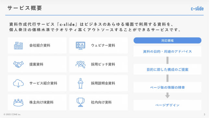Click the サービス概要 slide title
This screenshot has height=118, width=209.
pyautogui.click(x=25, y=8)
